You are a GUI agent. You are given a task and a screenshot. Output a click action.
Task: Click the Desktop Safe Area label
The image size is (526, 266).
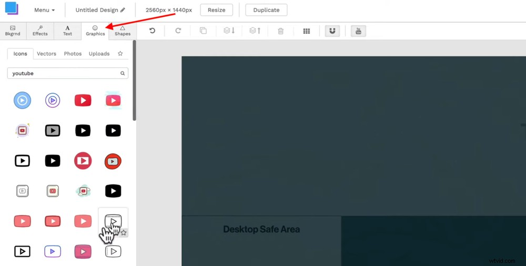point(261,229)
